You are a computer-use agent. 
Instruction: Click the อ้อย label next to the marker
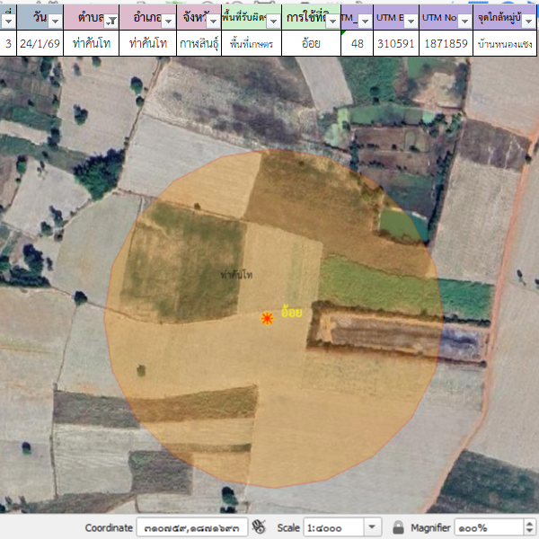point(291,313)
